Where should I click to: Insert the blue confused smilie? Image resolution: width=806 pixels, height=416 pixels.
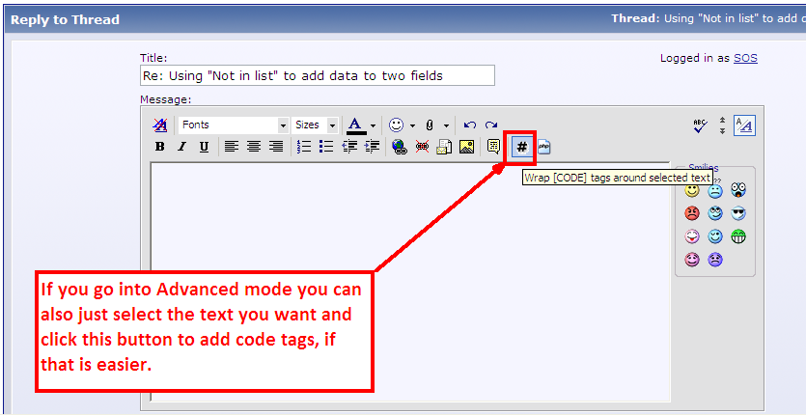click(x=715, y=191)
